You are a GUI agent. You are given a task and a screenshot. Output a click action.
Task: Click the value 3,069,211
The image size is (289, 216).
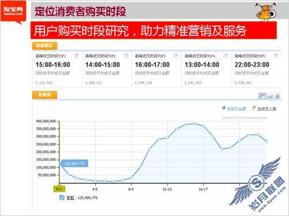(x=94, y=83)
